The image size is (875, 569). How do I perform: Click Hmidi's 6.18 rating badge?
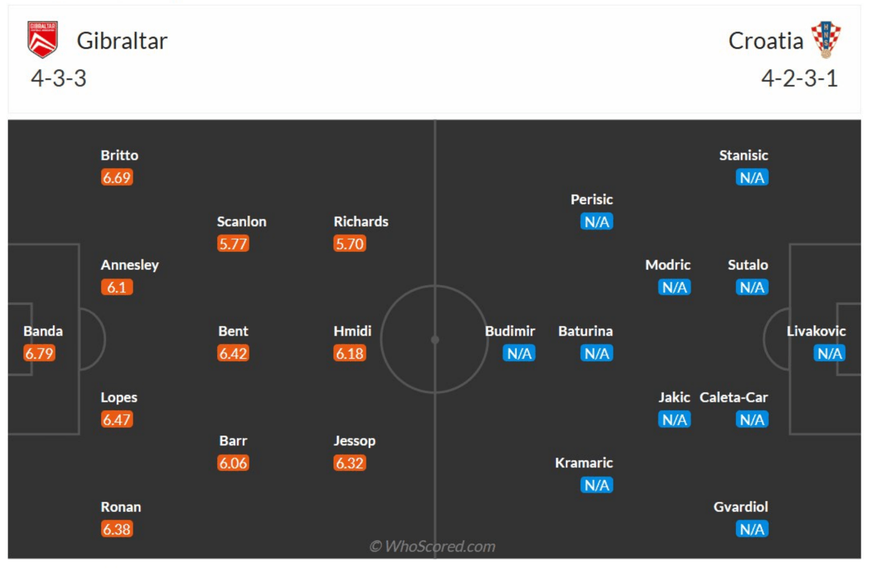tap(350, 354)
